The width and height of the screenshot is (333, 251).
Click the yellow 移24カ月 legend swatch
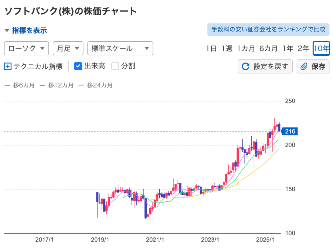tap(81, 85)
